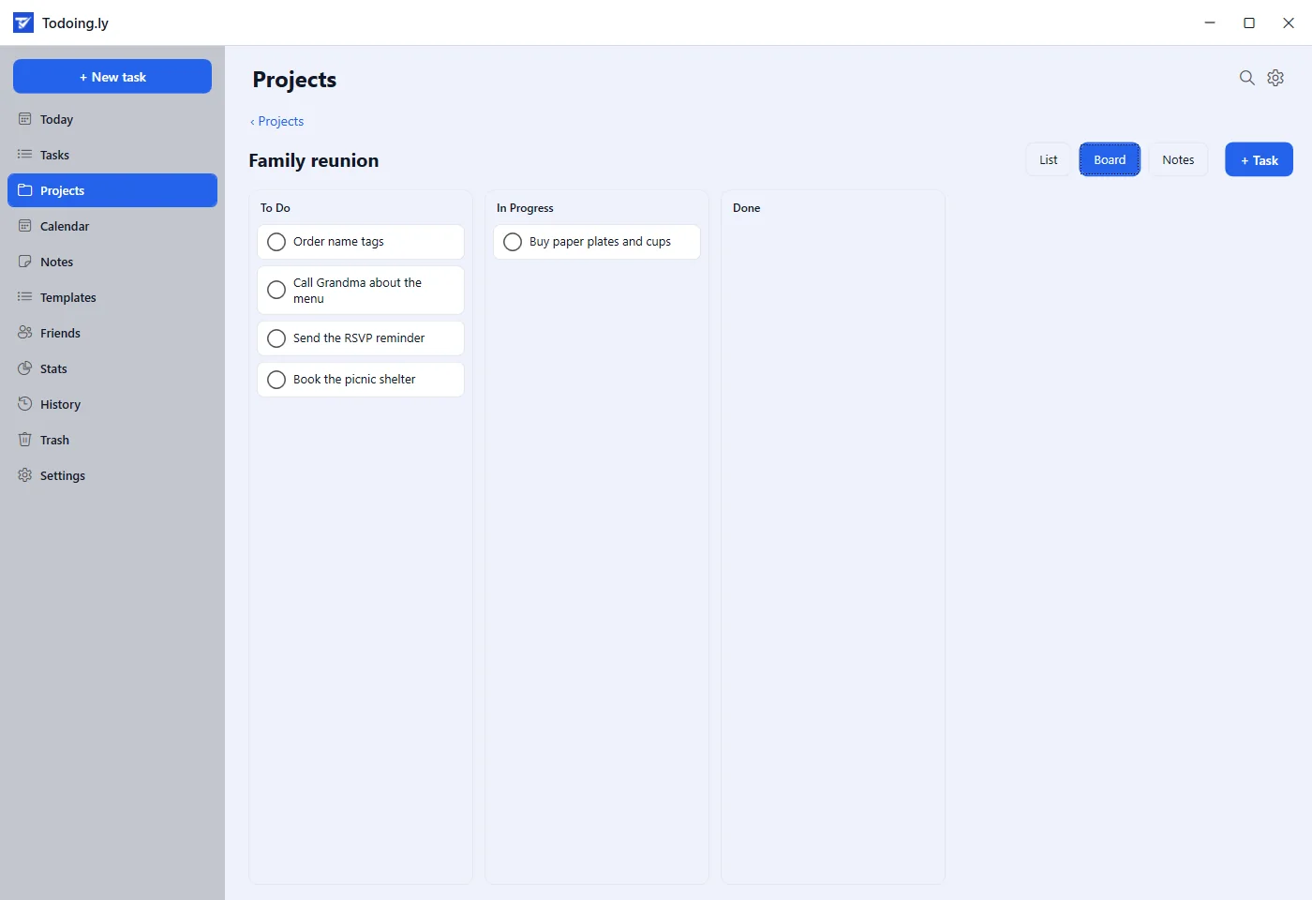This screenshot has height=900, width=1312.
Task: Open the project Notes tab
Action: [x=1178, y=159]
